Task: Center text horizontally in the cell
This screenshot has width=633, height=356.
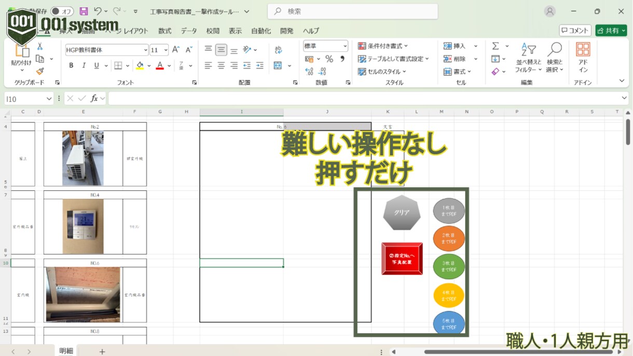Action: [221, 65]
